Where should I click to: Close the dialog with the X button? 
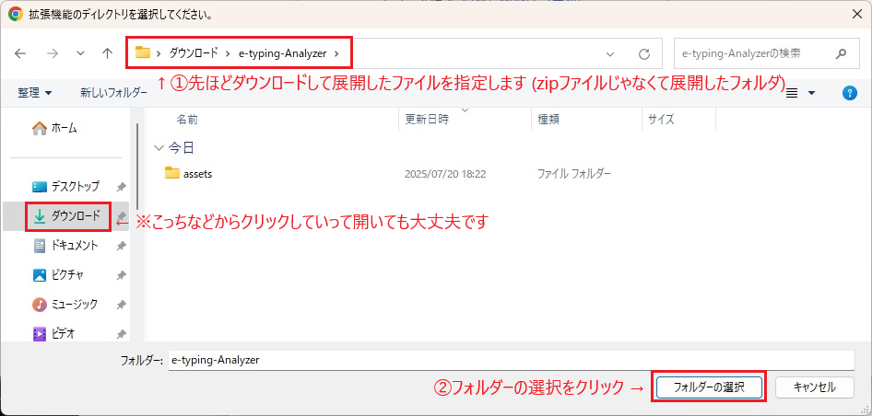click(x=857, y=15)
